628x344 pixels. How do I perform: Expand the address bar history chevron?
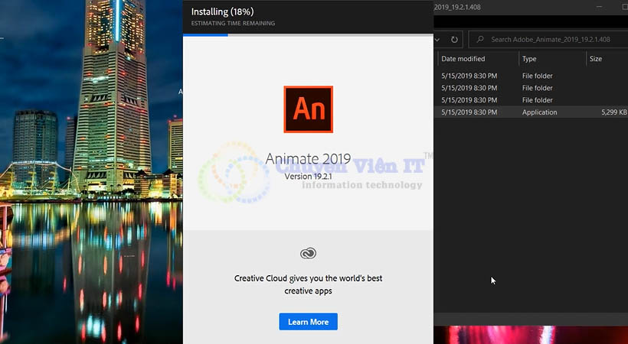click(437, 40)
